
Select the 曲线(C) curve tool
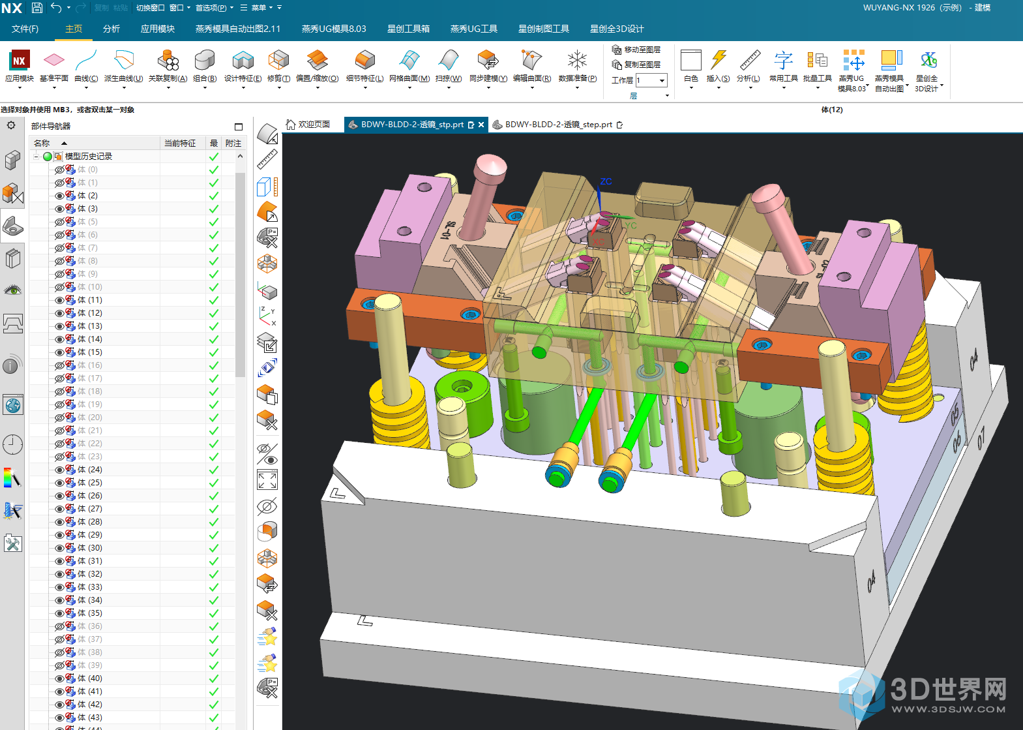click(x=86, y=60)
